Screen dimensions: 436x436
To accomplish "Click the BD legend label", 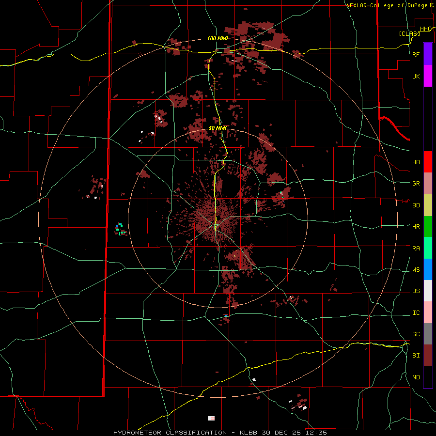I will [x=416, y=205].
